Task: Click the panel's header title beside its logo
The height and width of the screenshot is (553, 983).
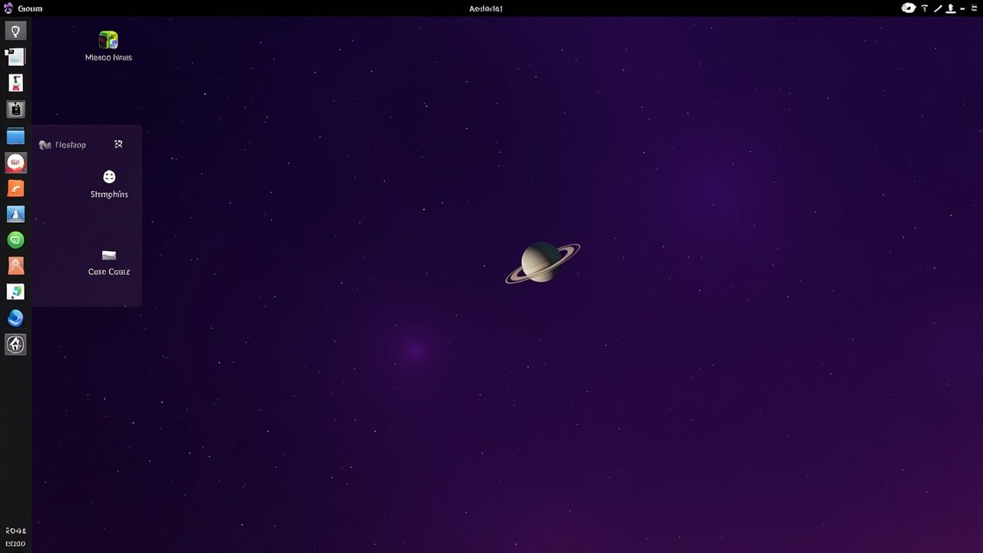Action: tap(71, 145)
